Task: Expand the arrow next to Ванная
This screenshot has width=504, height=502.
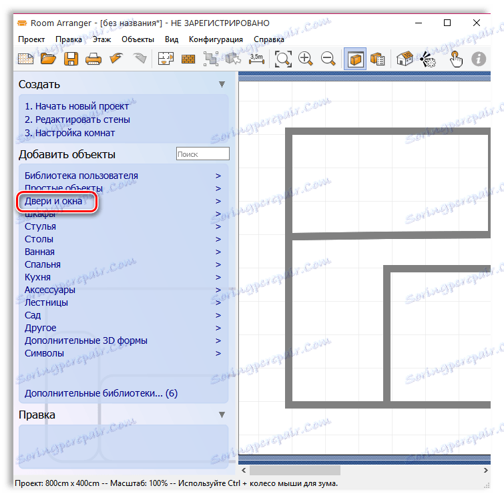Action: pyautogui.click(x=218, y=252)
